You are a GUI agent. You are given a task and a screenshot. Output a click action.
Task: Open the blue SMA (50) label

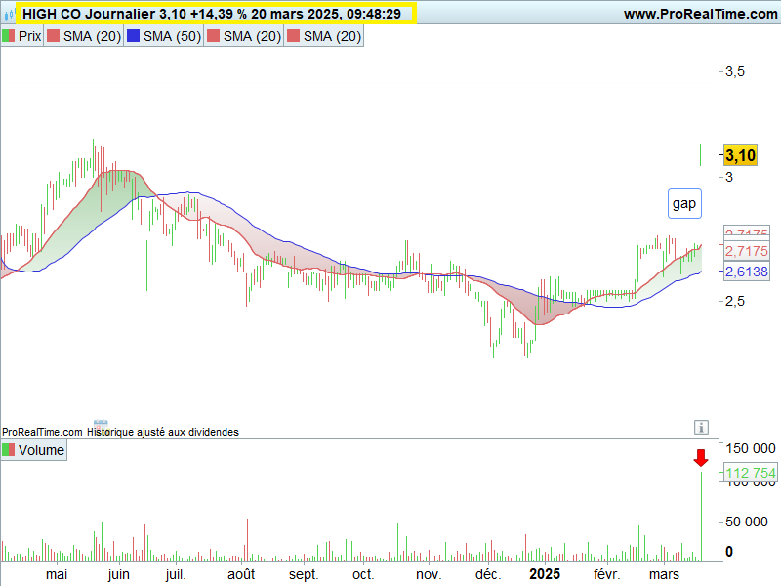[164, 36]
